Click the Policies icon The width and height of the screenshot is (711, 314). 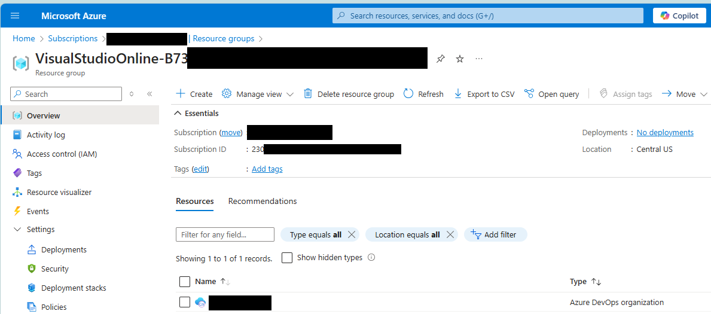click(32, 307)
